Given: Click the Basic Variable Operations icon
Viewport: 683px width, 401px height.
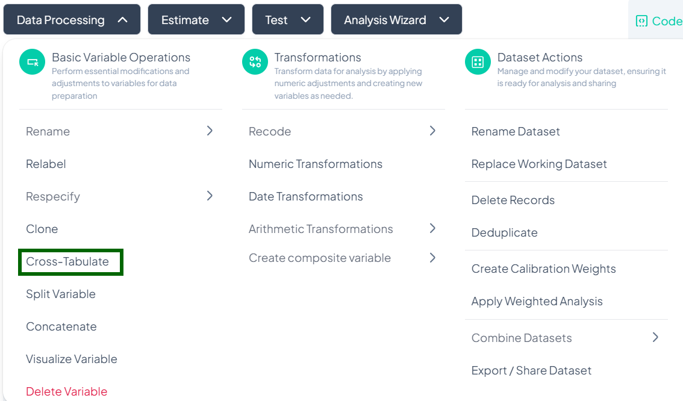Looking at the screenshot, I should pos(33,62).
